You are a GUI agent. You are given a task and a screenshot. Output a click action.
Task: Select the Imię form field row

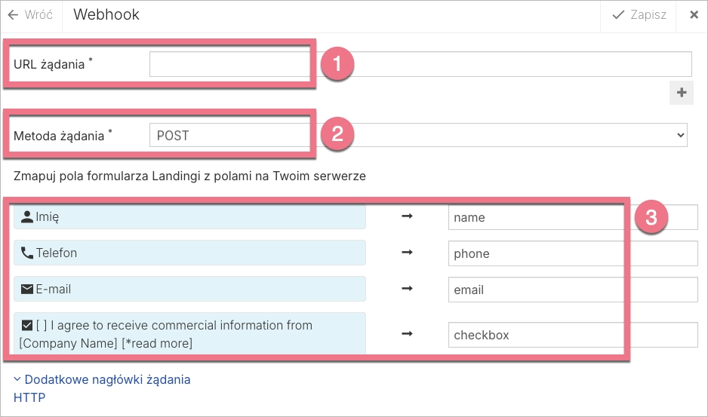coord(189,217)
